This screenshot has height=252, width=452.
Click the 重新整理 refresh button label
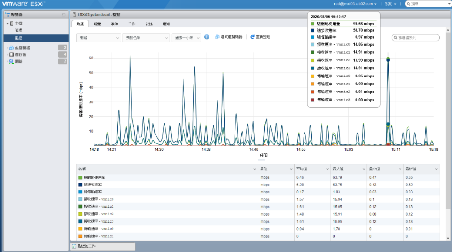click(263, 37)
